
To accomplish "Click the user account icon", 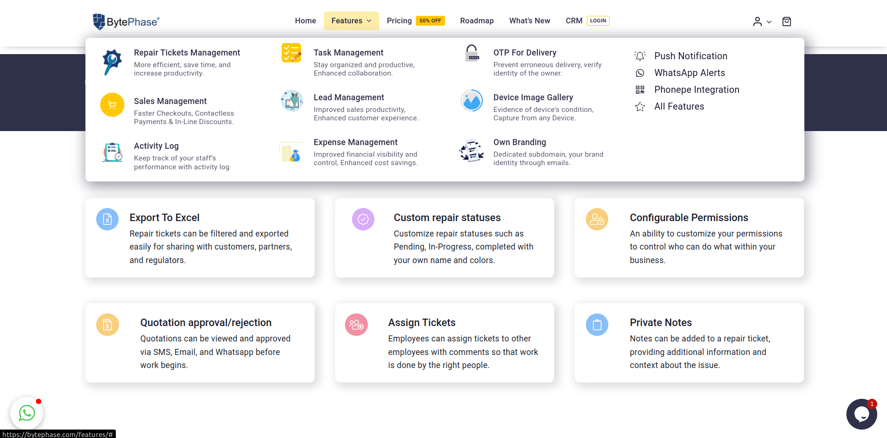I will point(757,21).
